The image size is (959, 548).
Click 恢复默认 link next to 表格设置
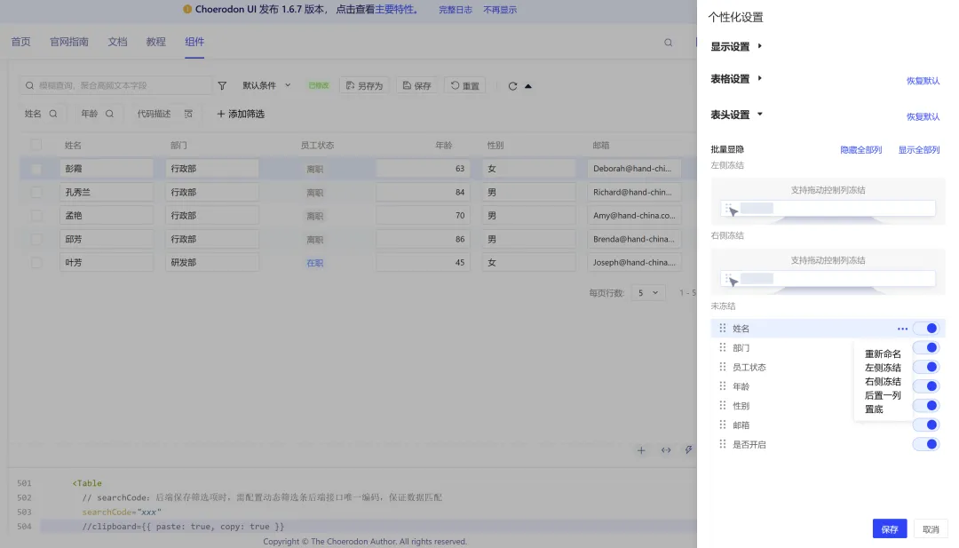pyautogui.click(x=923, y=81)
